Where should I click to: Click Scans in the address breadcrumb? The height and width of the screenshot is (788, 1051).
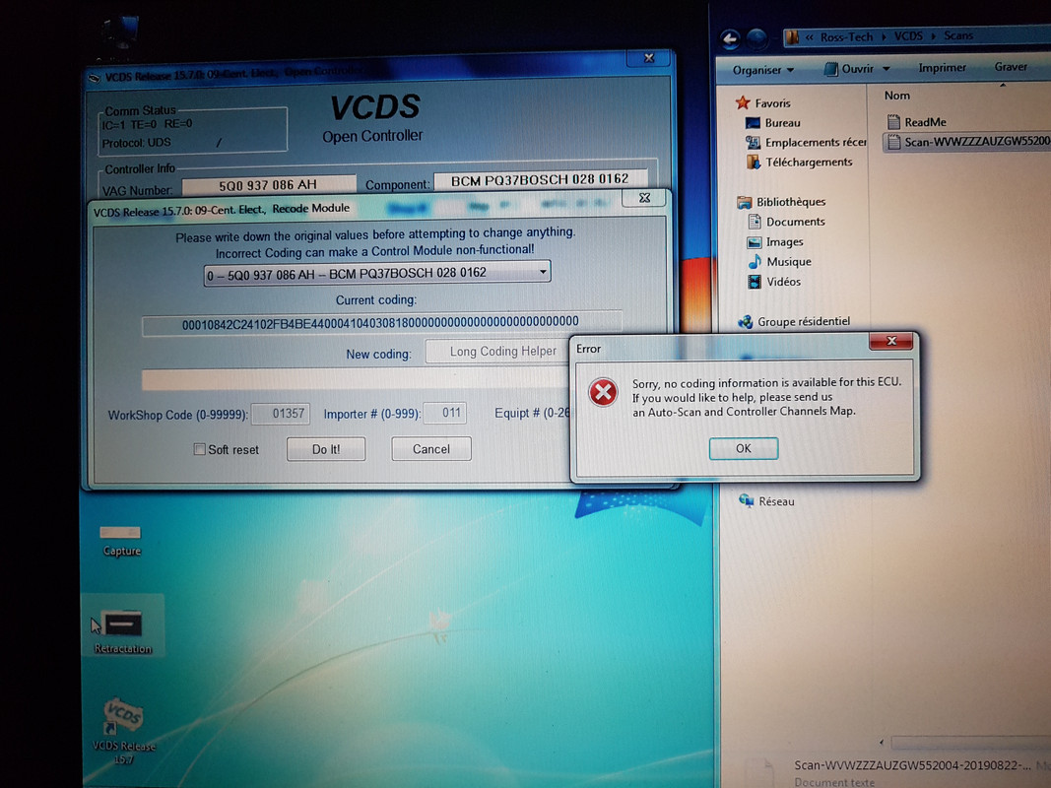coord(958,35)
